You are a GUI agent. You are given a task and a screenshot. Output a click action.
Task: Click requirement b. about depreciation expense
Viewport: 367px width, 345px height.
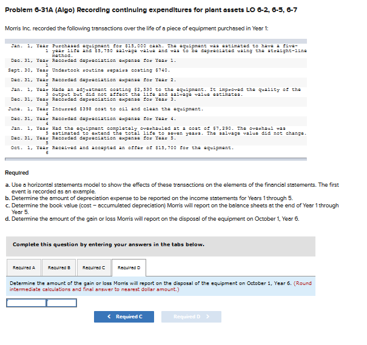click(x=149, y=198)
